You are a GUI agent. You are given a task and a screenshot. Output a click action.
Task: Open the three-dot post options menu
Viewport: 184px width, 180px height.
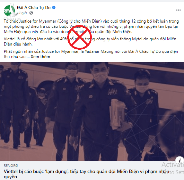[x=178, y=10]
